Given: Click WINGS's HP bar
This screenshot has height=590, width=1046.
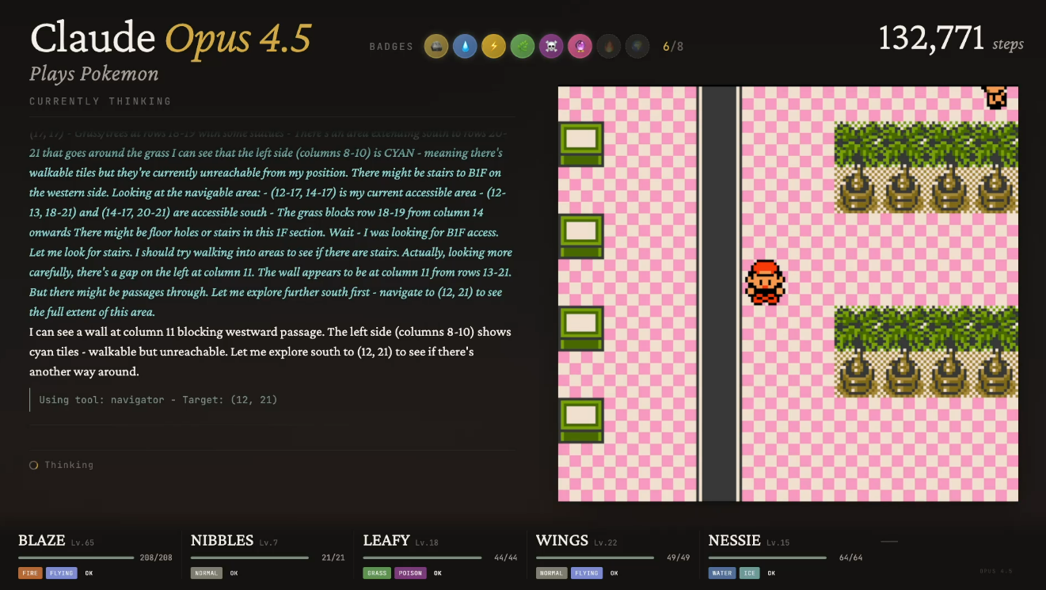Looking at the screenshot, I should click(594, 558).
